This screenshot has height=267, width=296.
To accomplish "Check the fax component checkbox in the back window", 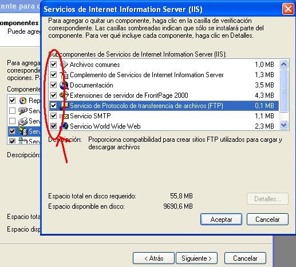I will (x=12, y=121).
